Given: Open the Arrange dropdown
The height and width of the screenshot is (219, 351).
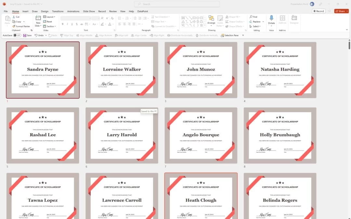Looking at the screenshot, I should pos(211,21).
